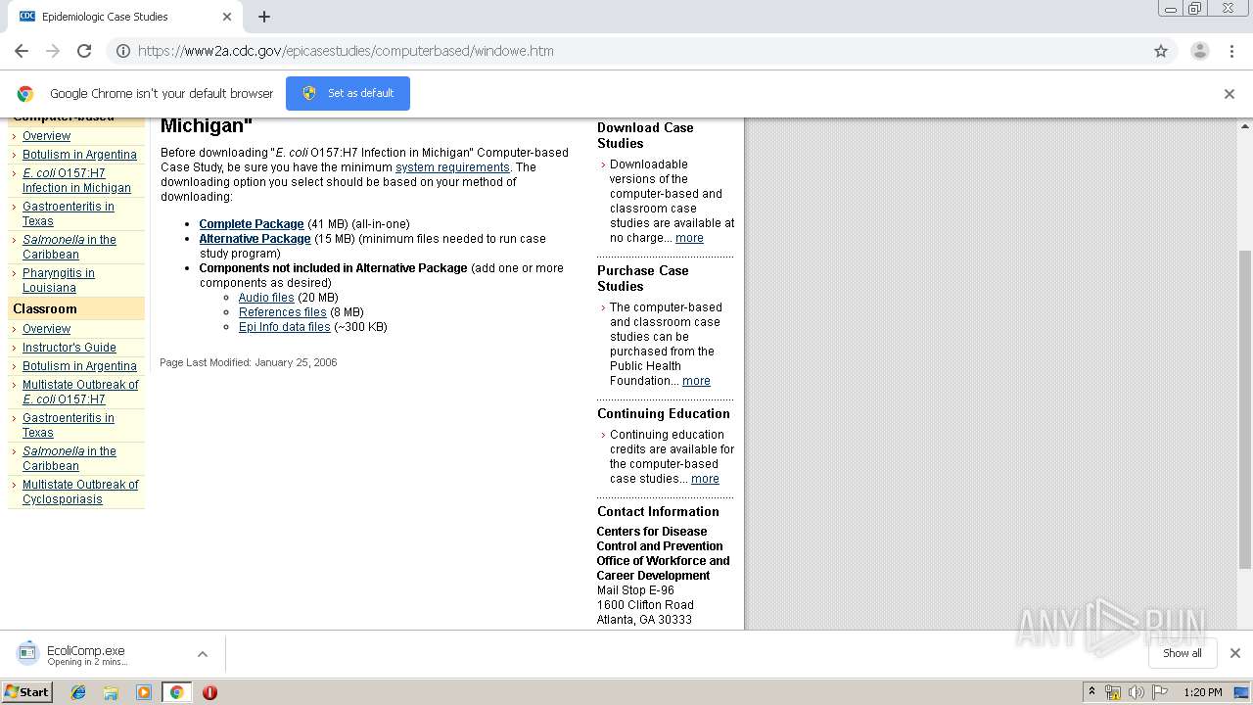The height and width of the screenshot is (705, 1253).
Task: Click Page Last Modified: January 25, 2006 text
Action: [249, 362]
